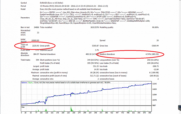Select the average loss trade value -12.84

156,70
